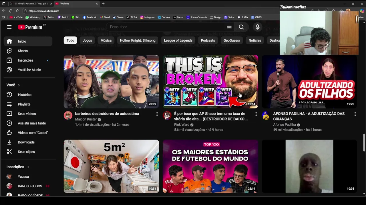Open options menu for AP Shaco video
This screenshot has height=205, width=366.
tap(256, 114)
